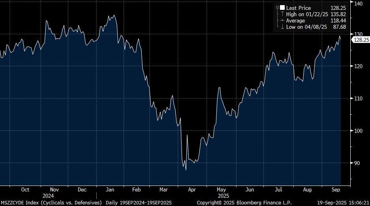Image resolution: width=370 pixels, height=206 pixels.
Task: Click the Jan label on time axis
Action: click(x=110, y=189)
